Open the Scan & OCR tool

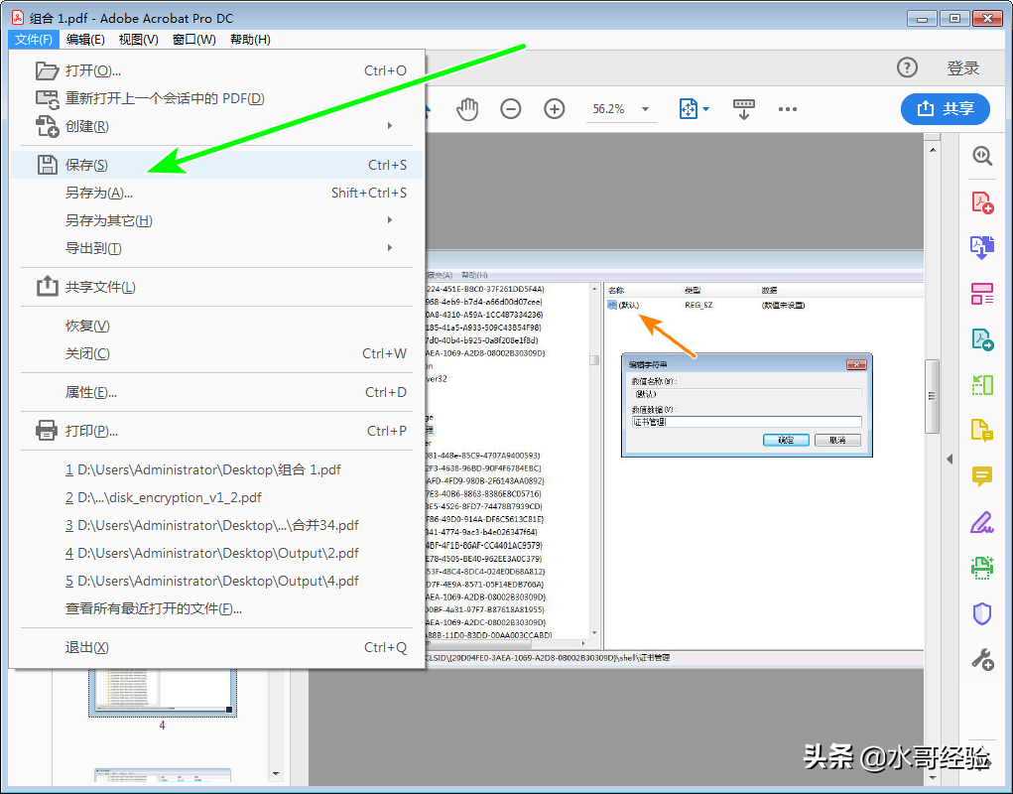click(x=982, y=568)
